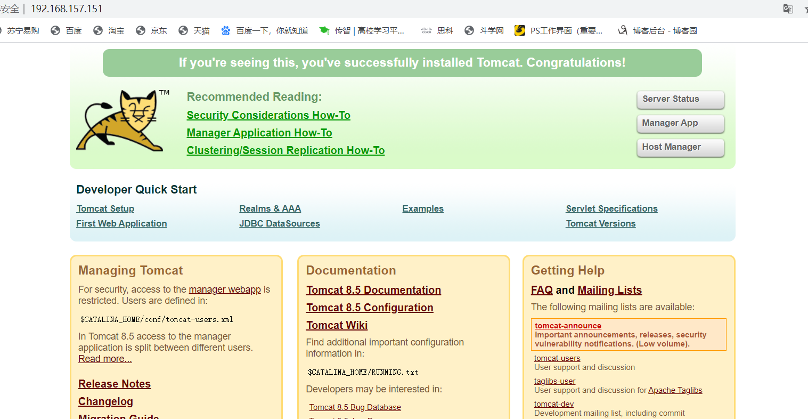The height and width of the screenshot is (419, 808).
Task: Open the Release Notes link
Action: click(x=115, y=384)
